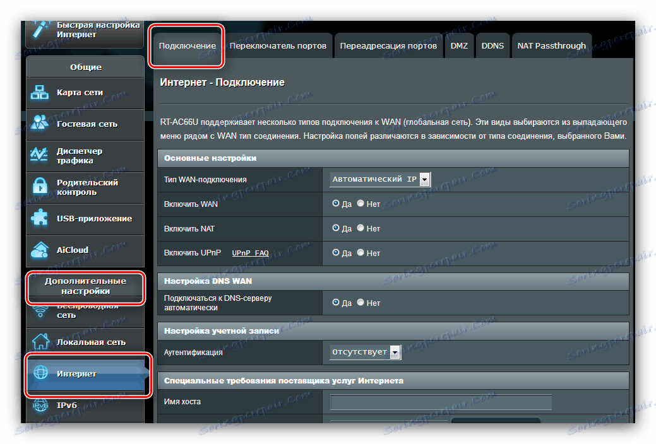The image size is (656, 444).
Task: Click the AiCloud cloud icon
Action: pyautogui.click(x=39, y=250)
